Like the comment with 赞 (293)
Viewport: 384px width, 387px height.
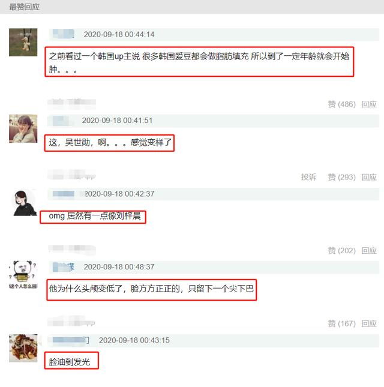341,177
